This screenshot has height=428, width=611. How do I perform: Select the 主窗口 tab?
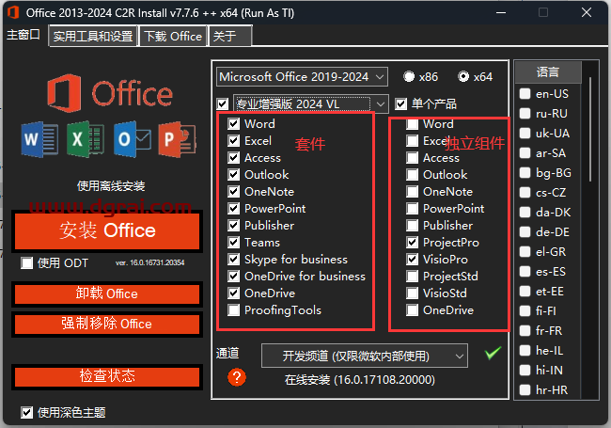coord(23,35)
